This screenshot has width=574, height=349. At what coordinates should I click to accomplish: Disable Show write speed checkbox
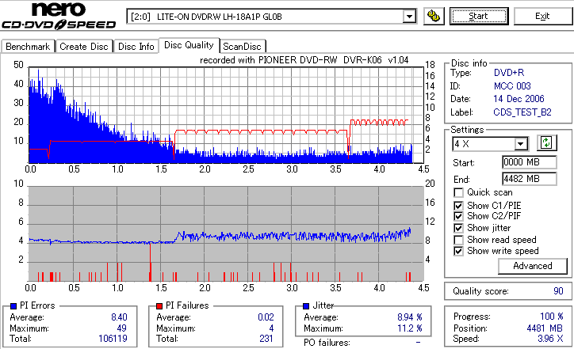click(458, 251)
